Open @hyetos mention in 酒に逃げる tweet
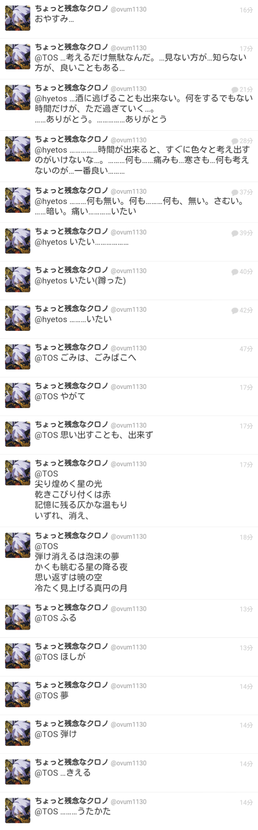258x830 pixels. 51,98
